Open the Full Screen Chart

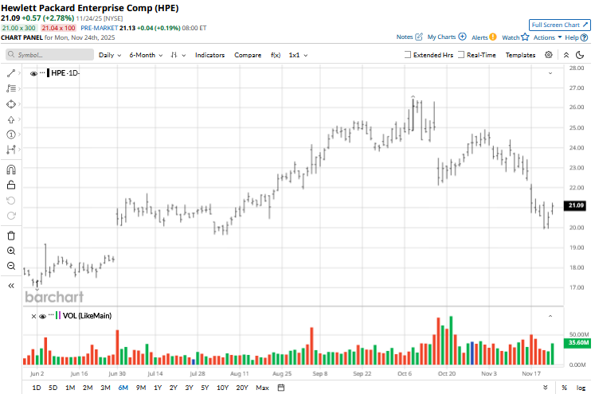click(560, 25)
